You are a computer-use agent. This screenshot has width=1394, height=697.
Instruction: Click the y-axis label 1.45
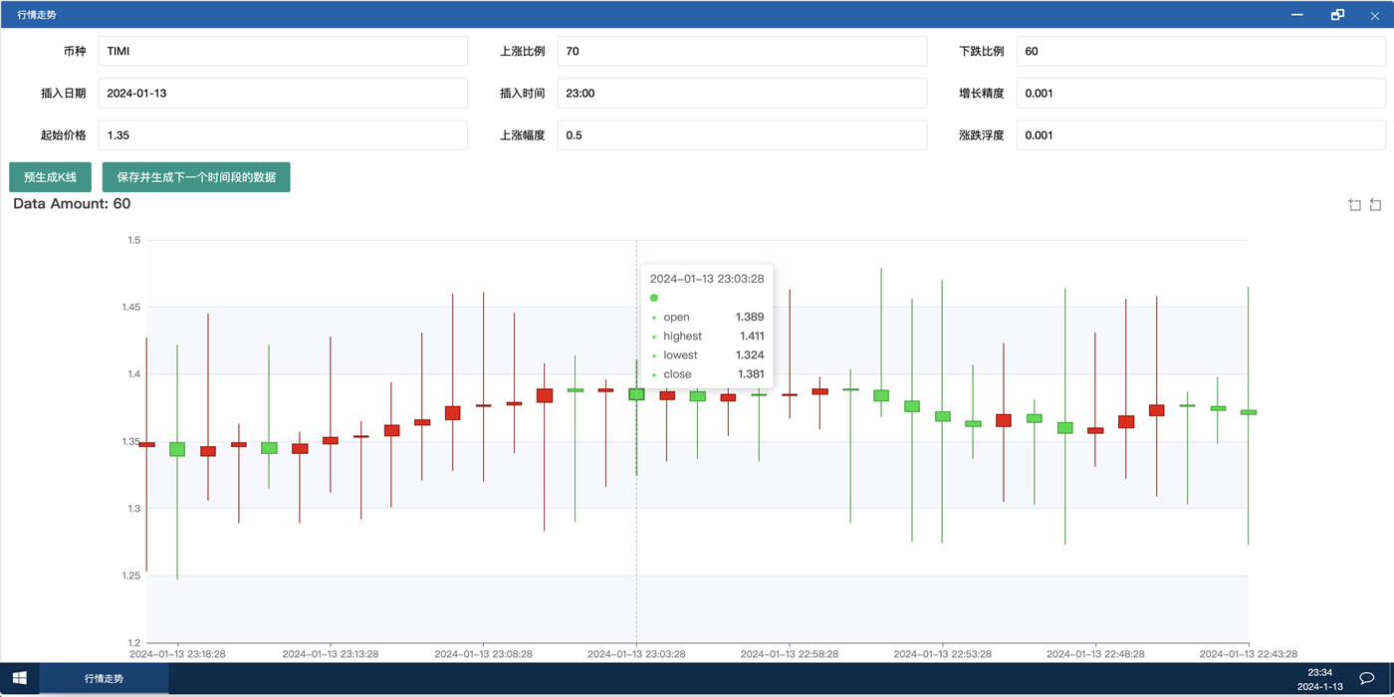pyautogui.click(x=130, y=307)
